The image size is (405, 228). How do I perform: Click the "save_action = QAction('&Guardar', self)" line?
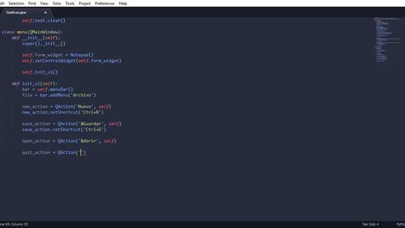click(72, 124)
